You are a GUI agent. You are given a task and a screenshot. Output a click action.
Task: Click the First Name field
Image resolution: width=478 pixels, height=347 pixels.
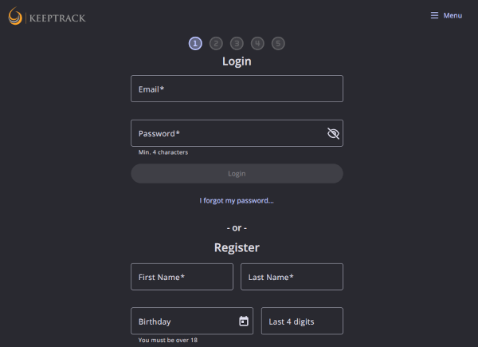pos(182,277)
